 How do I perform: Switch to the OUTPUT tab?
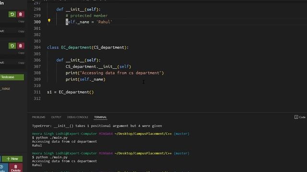pyautogui.click(x=56, y=117)
